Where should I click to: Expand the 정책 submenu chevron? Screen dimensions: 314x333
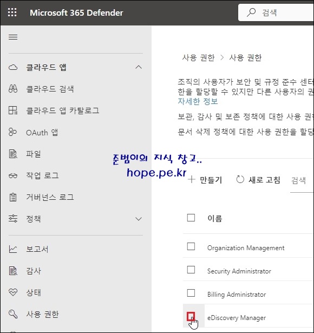(x=139, y=219)
